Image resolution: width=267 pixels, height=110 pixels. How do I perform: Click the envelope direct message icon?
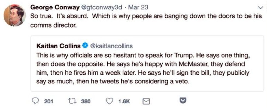pyautogui.click(x=146, y=101)
